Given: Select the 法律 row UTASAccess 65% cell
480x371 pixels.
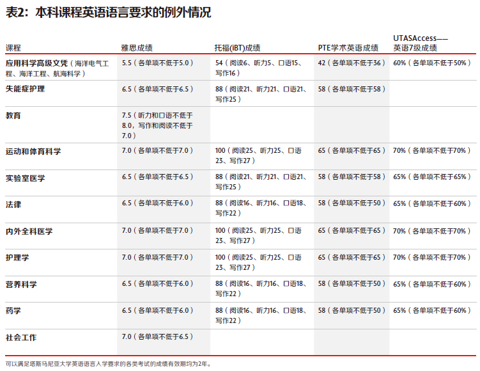Looking at the screenshot, I should pos(431,203).
